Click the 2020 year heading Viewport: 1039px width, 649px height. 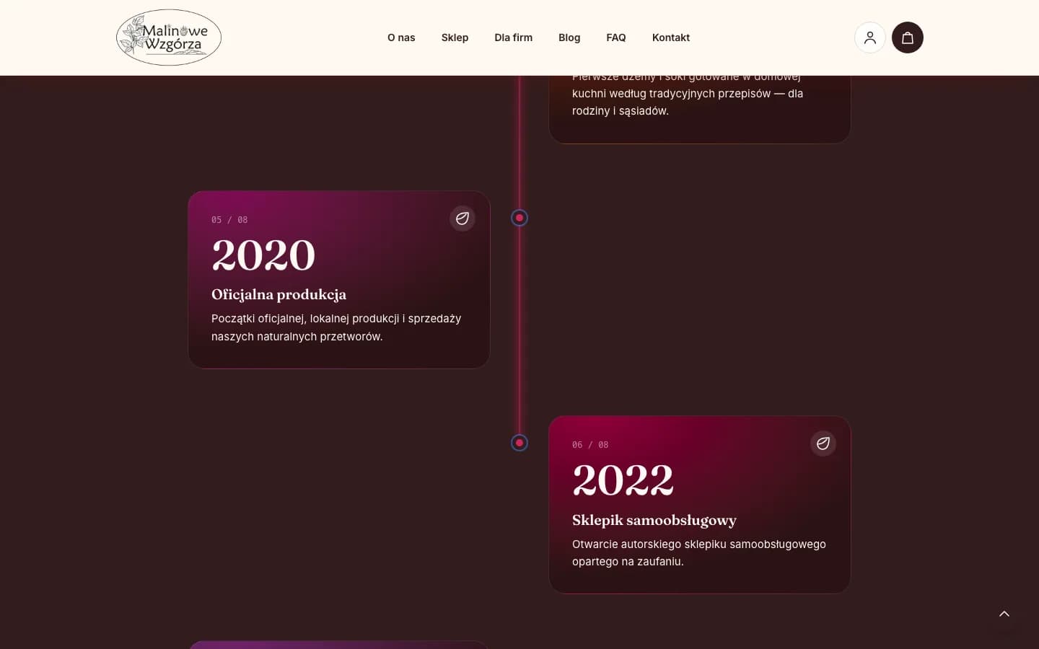(x=263, y=255)
